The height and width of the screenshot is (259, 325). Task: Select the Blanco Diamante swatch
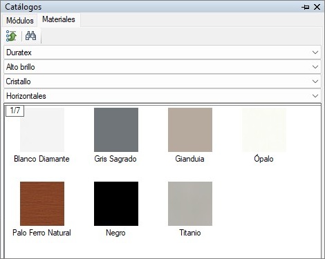pyautogui.click(x=42, y=130)
